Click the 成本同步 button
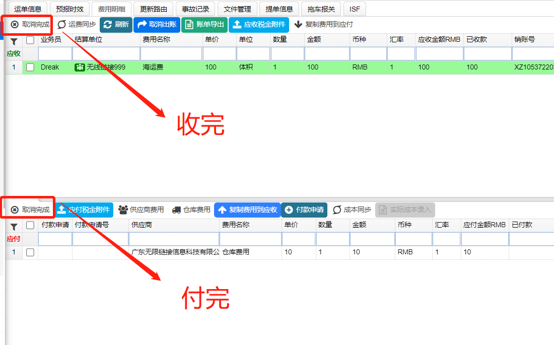 [x=352, y=210]
